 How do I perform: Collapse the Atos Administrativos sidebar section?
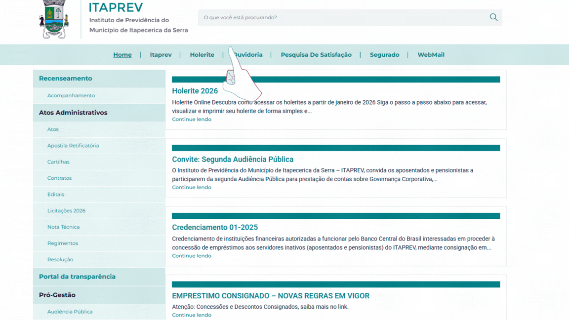(73, 113)
